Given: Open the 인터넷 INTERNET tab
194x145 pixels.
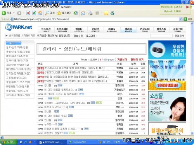Looking at the screenshot, I should (x=95, y=30).
